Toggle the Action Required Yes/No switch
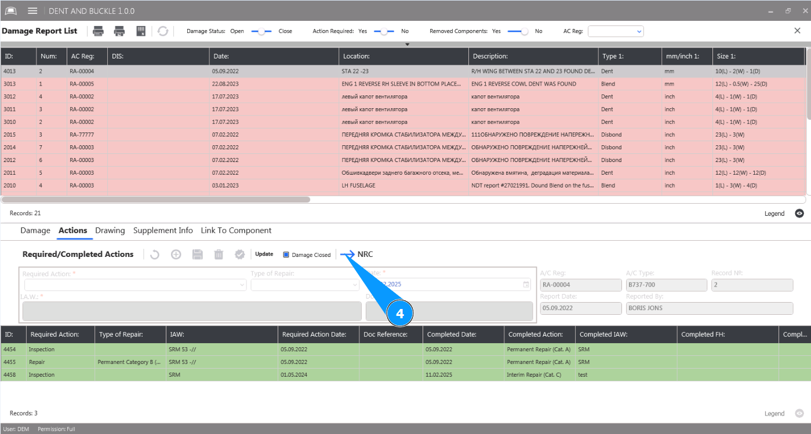This screenshot has height=434, width=811. pos(384,31)
